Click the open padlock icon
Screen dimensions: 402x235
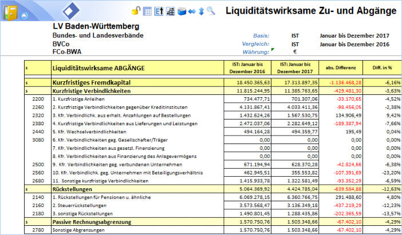pos(136,11)
